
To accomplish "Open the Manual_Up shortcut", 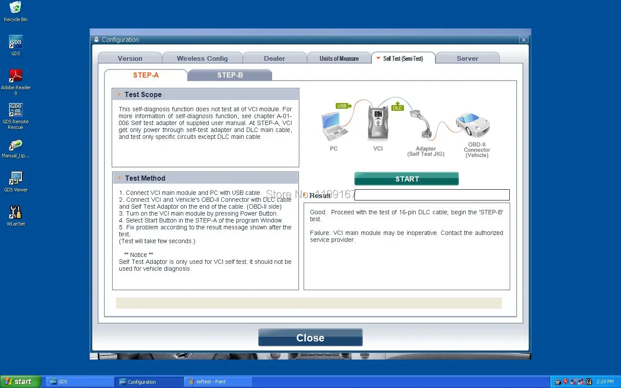I will pos(16,145).
